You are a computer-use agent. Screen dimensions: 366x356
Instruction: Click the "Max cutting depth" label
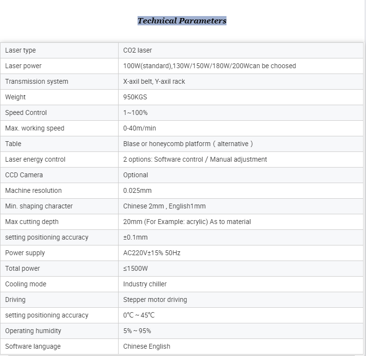(32, 222)
